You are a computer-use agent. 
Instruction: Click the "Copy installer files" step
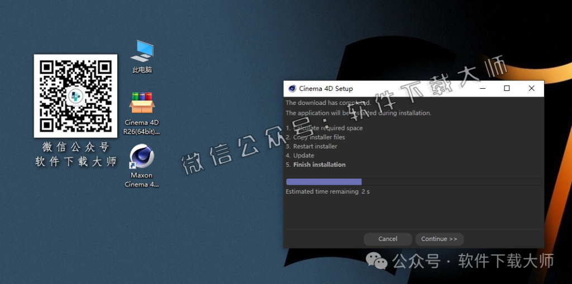319,137
